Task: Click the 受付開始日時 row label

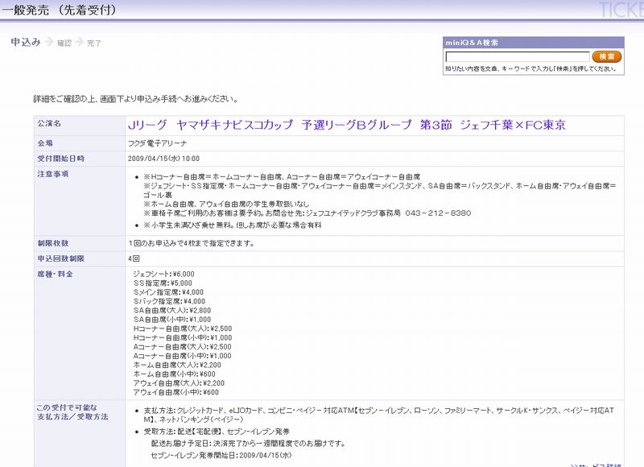Action: click(61, 159)
